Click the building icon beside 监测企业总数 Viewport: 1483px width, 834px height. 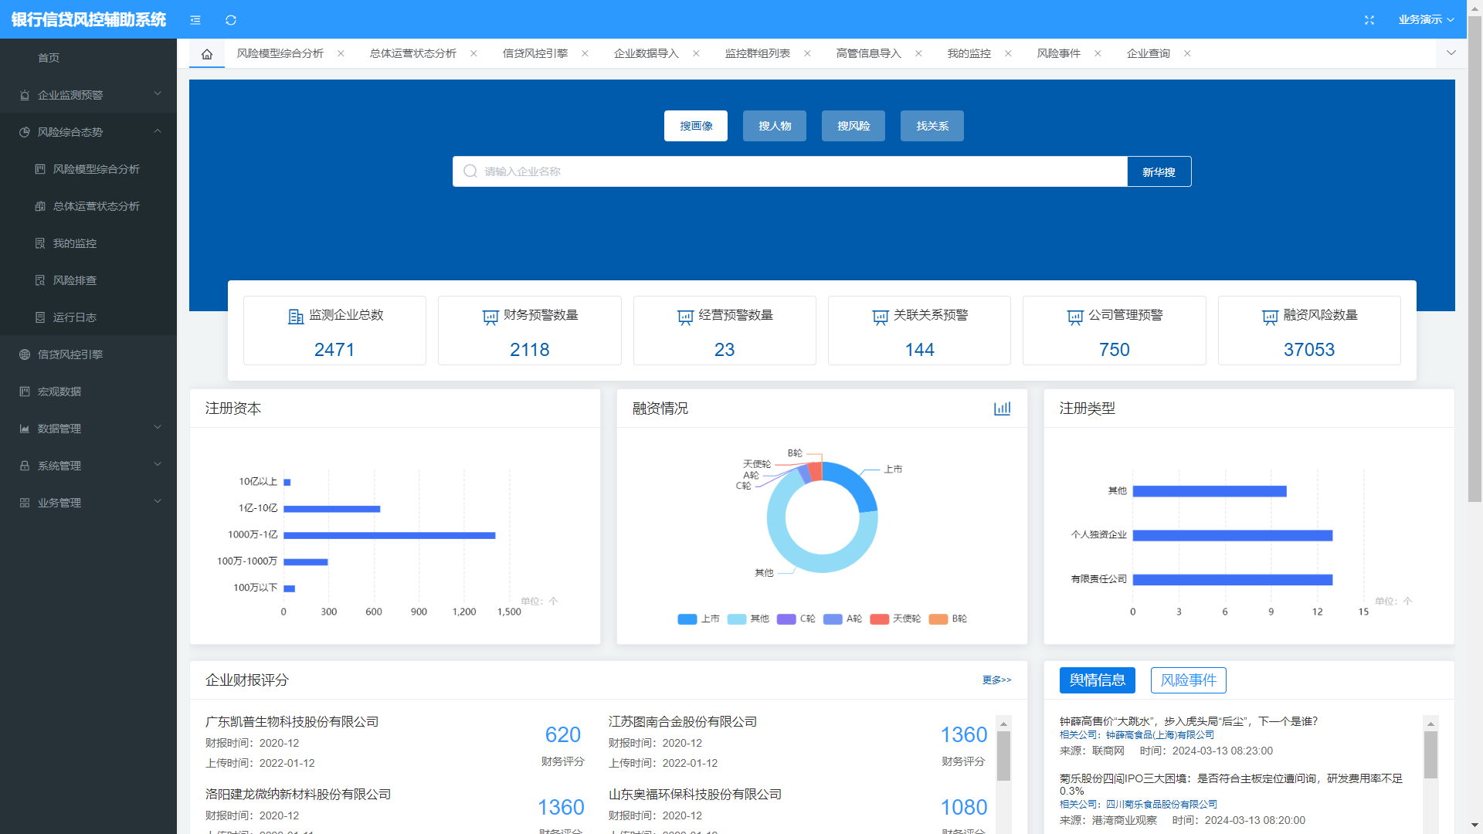[296, 317]
